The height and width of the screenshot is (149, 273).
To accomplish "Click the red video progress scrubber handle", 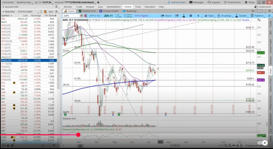I will [x=78, y=135].
